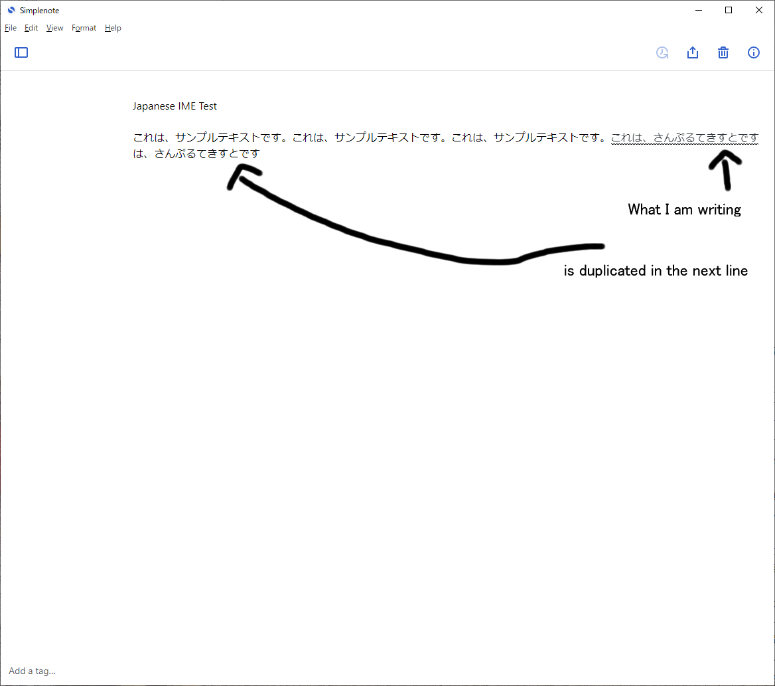
Task: Click the Simplenote logo in the title bar
Action: point(11,10)
